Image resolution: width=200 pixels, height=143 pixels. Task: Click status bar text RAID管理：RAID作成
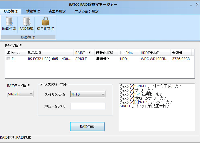pyautogui.click(x=15, y=138)
